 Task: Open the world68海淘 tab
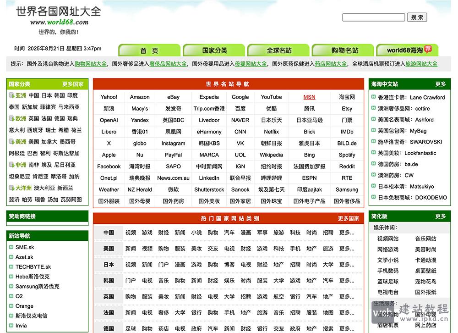click(x=408, y=50)
